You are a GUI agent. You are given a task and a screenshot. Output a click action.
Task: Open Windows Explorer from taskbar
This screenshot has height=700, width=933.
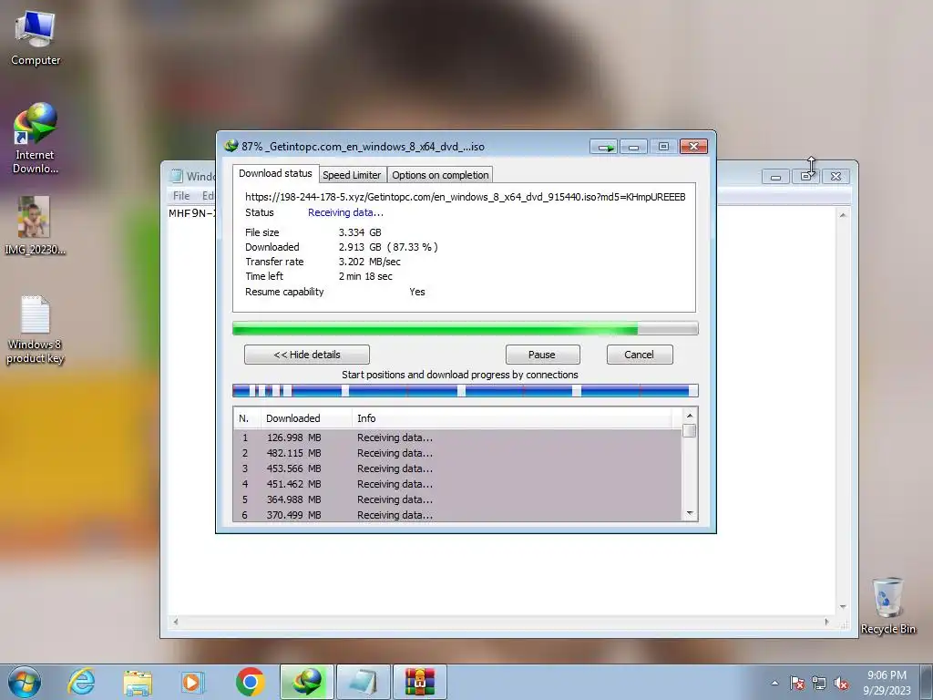click(138, 682)
